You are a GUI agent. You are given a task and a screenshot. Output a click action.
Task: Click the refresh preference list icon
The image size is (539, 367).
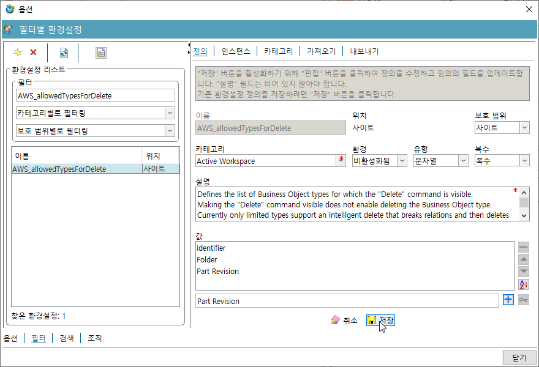64,53
